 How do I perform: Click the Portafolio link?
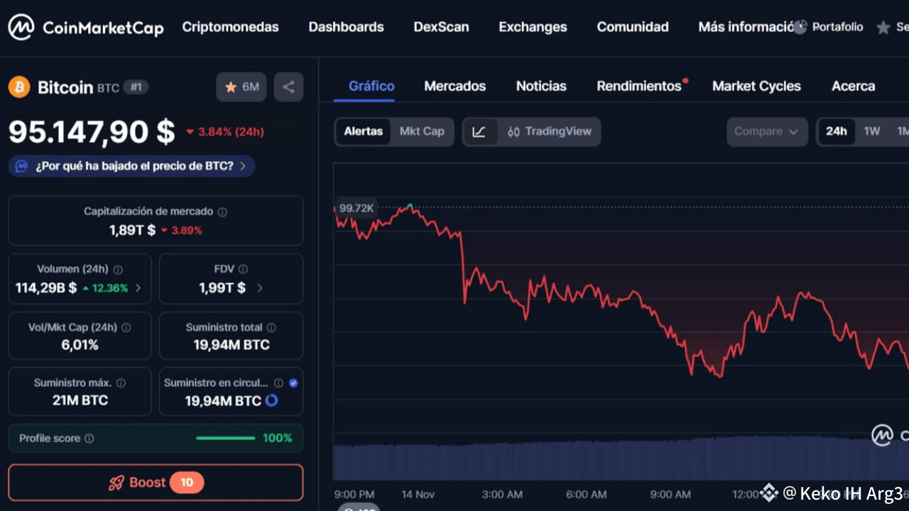837,27
